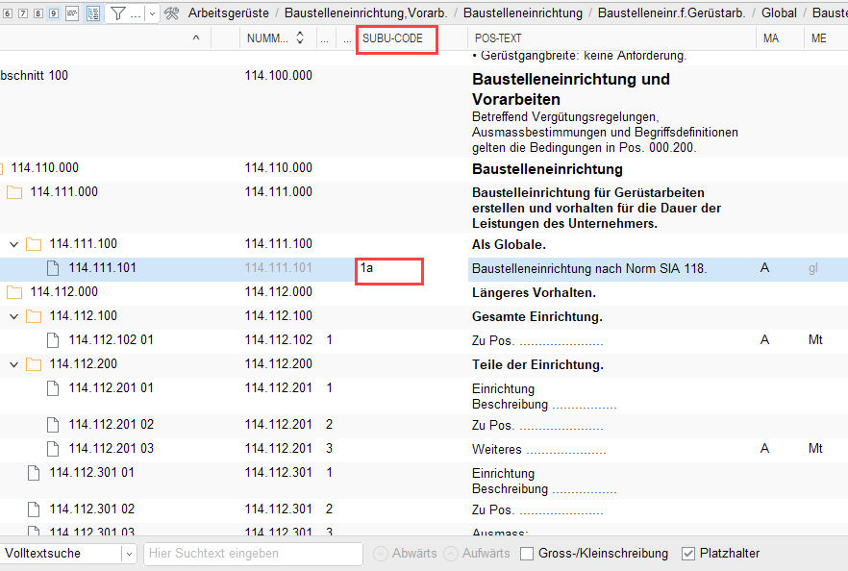
Task: Click the document icon of 114.112.201 02
Action: pyautogui.click(x=53, y=425)
